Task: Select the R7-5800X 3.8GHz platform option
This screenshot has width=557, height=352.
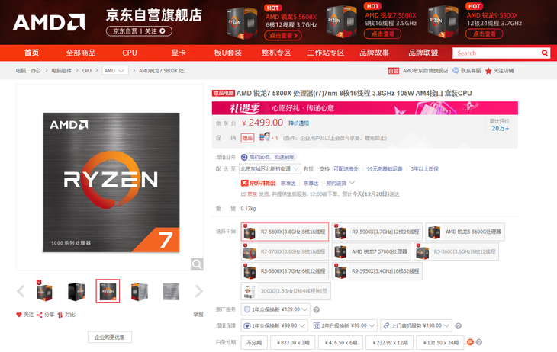Action: [285, 232]
